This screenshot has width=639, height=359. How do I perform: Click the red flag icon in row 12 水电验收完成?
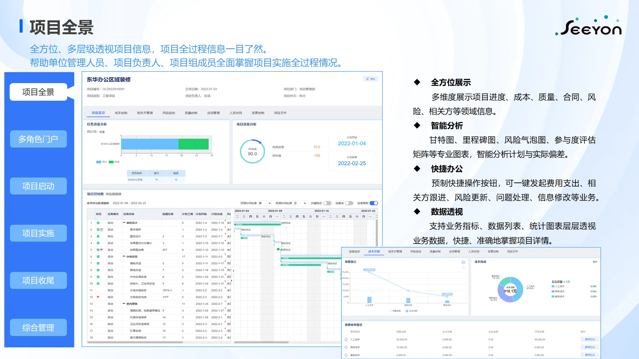click(98, 297)
